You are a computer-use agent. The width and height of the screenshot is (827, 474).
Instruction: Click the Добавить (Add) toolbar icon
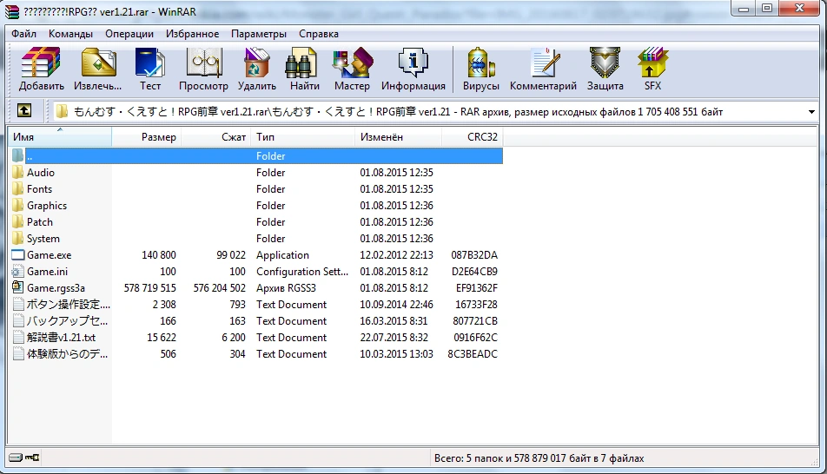[x=41, y=69]
